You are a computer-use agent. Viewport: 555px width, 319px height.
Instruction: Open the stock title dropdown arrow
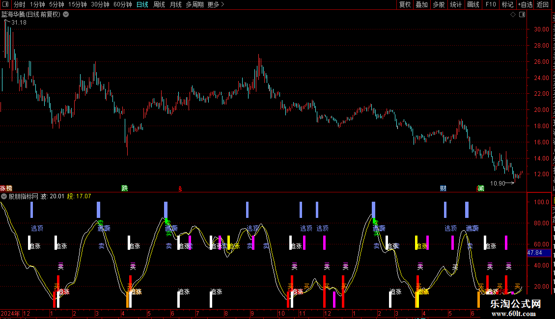click(x=66, y=15)
